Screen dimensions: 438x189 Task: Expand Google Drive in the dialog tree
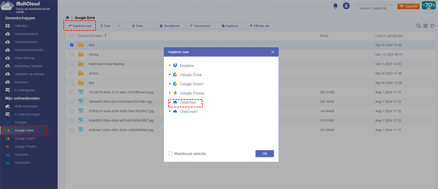click(x=170, y=75)
